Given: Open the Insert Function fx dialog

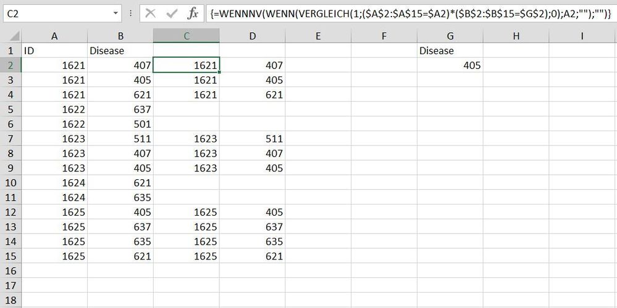Looking at the screenshot, I should pos(193,14).
